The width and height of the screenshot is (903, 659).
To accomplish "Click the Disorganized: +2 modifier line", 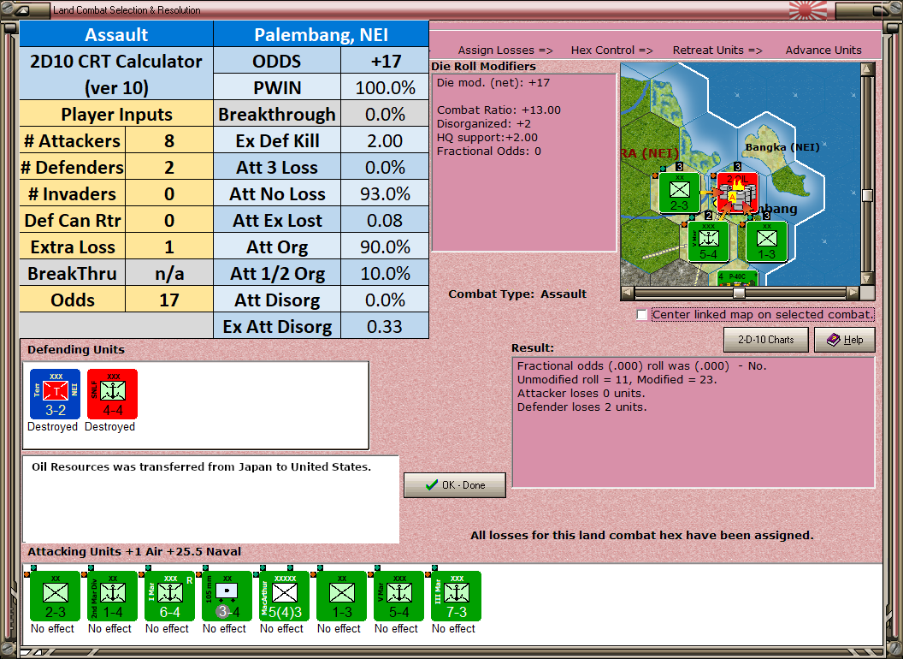I will (484, 124).
